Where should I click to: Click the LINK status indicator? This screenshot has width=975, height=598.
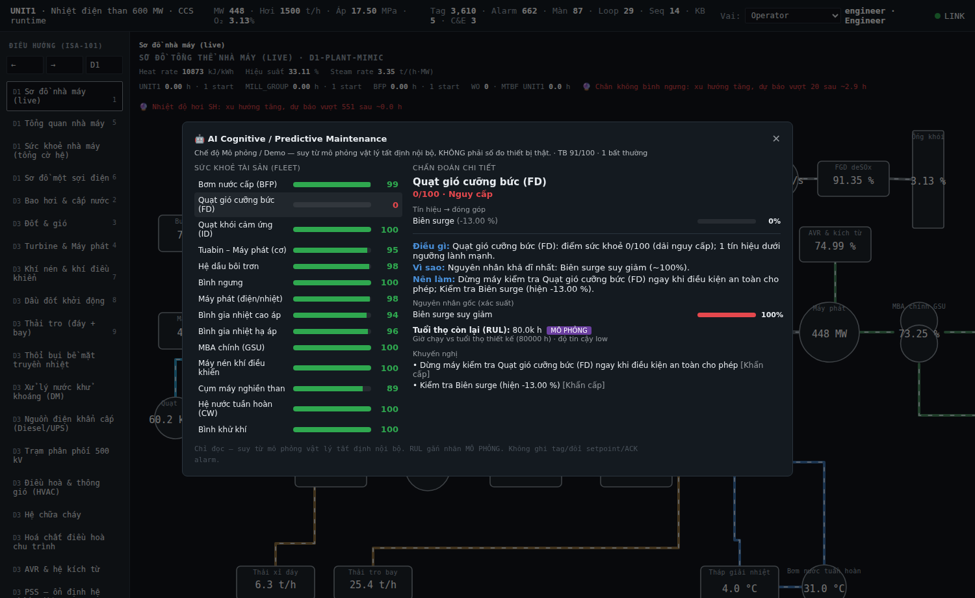click(x=950, y=16)
